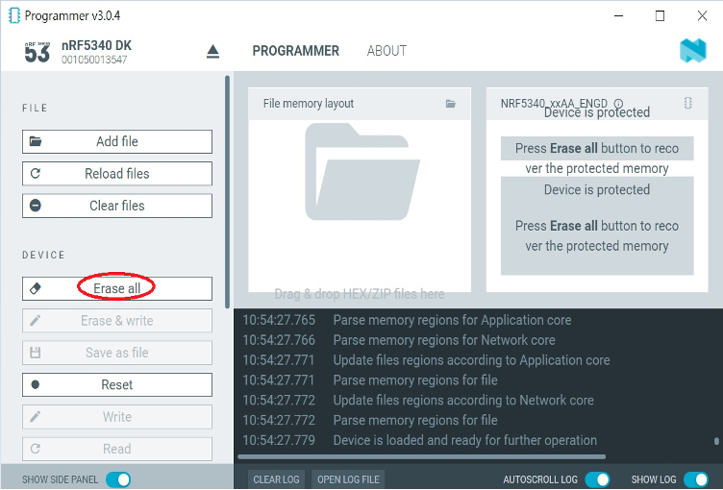Click the Nordic Semiconductor logo icon
The height and width of the screenshot is (490, 723).
(x=692, y=51)
